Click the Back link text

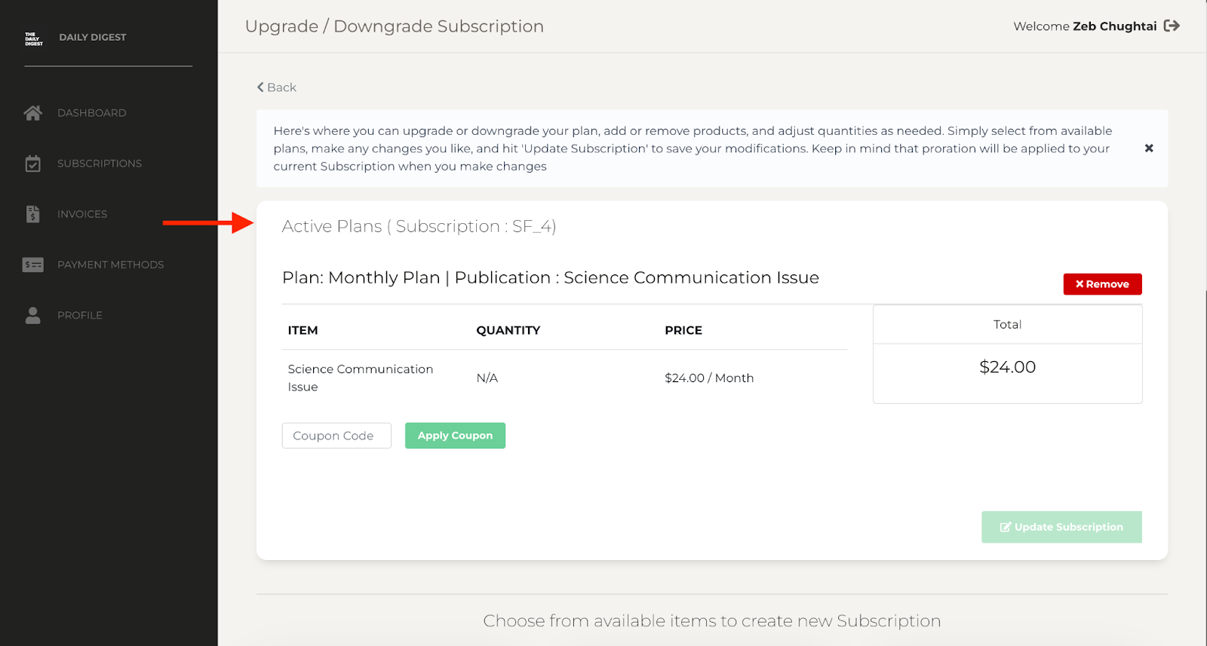[282, 87]
